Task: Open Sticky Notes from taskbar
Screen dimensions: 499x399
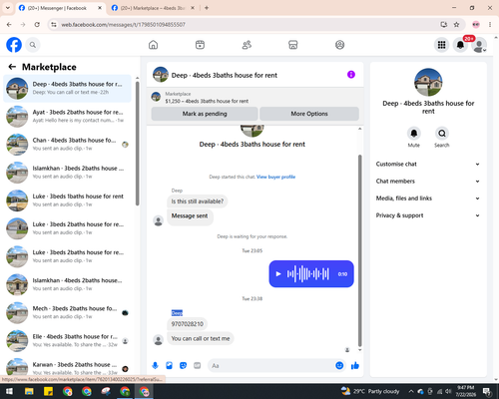Action: (x=48, y=391)
